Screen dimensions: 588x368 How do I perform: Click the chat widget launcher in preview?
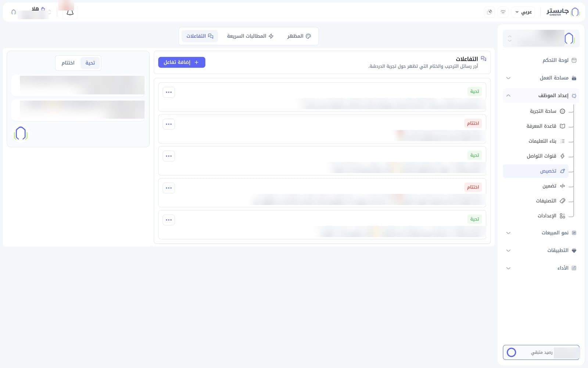tap(21, 134)
